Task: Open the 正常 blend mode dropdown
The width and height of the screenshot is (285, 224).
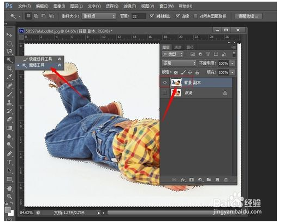Action: (x=179, y=64)
